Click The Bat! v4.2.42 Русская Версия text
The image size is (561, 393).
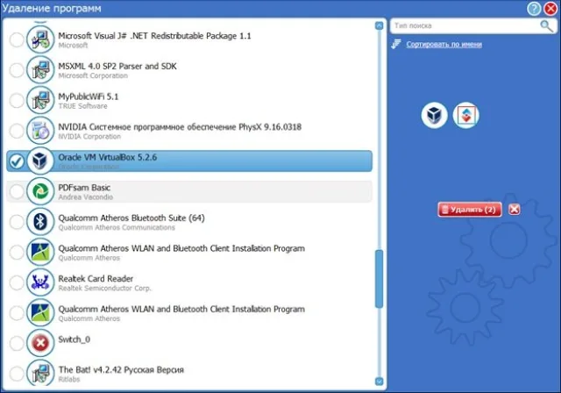tap(121, 369)
